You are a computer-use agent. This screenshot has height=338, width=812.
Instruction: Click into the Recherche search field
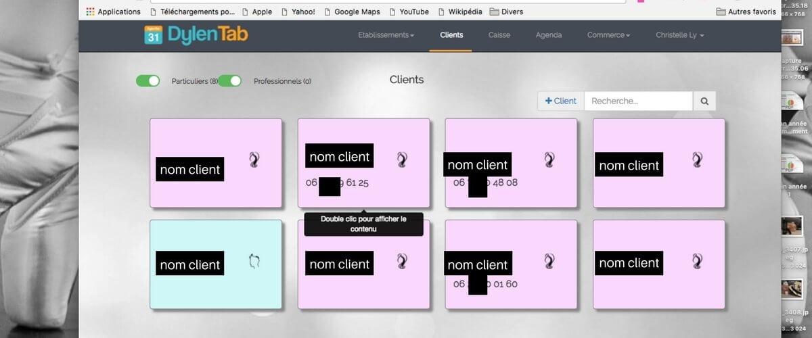(638, 101)
